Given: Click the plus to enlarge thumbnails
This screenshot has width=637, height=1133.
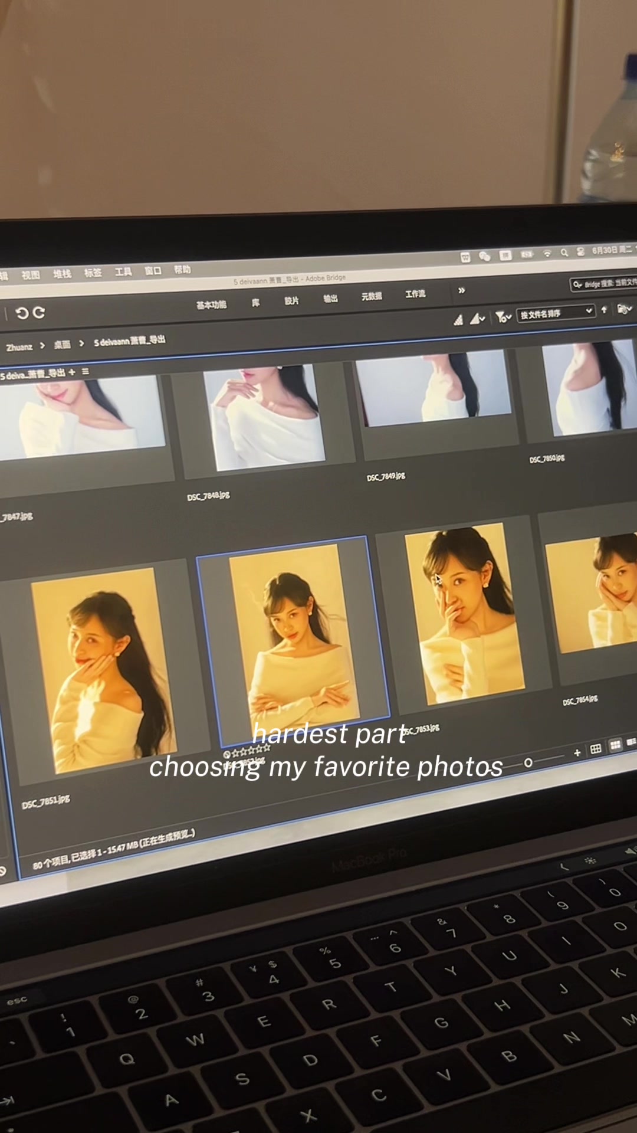Looking at the screenshot, I should tap(577, 752).
